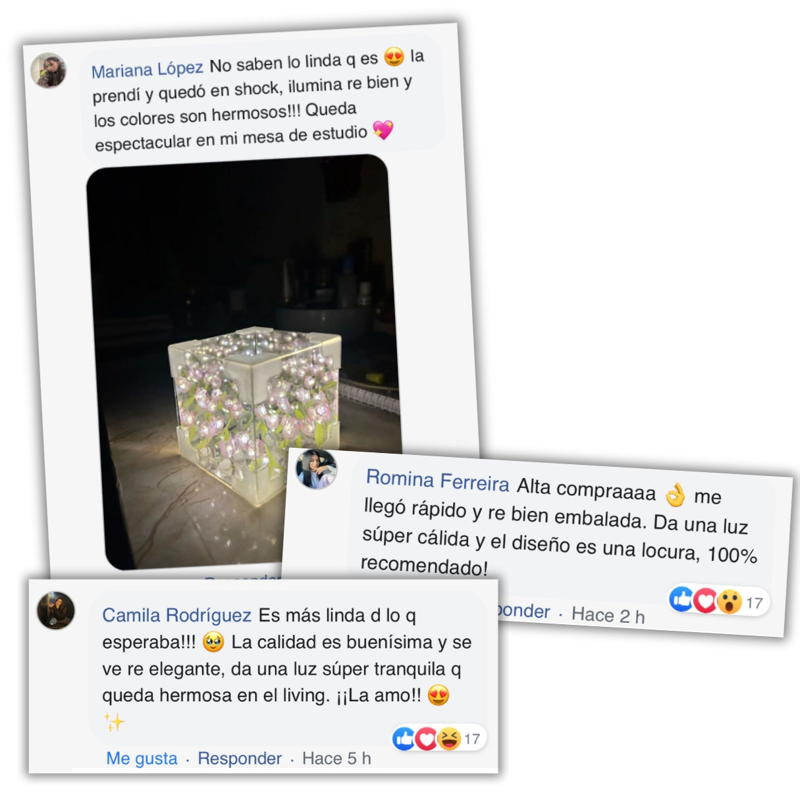
Task: Click Responder under Camila's comment
Action: tap(240, 759)
